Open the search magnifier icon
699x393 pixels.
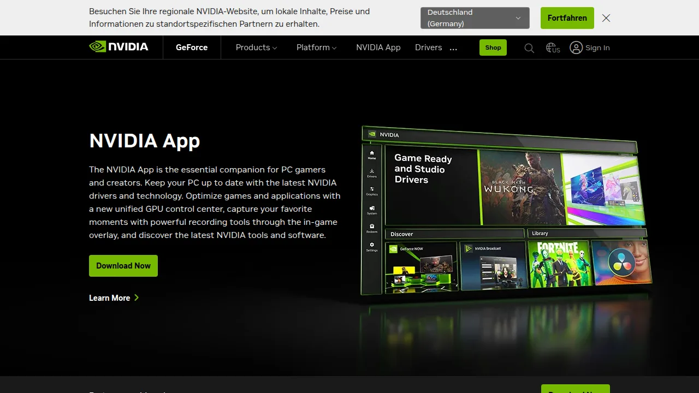click(x=529, y=48)
